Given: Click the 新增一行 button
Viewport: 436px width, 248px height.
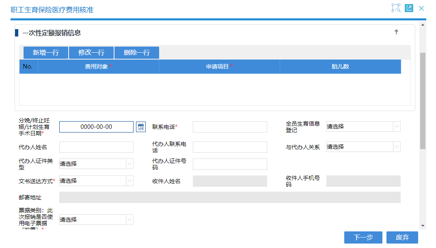Looking at the screenshot, I should 45,53.
